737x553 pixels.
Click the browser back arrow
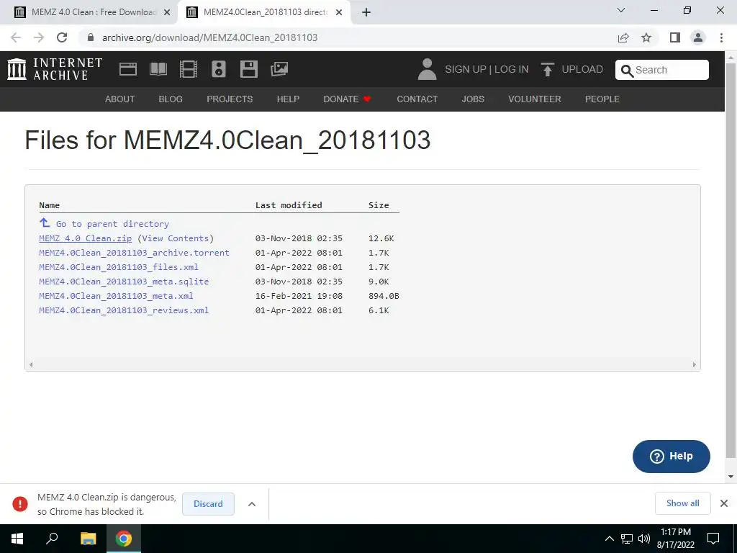click(16, 37)
